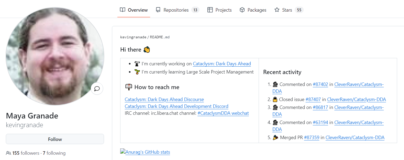Viewport: 404px width, 160px height.
Task: Open the #CataclysmDDA webchat link
Action: 223,113
